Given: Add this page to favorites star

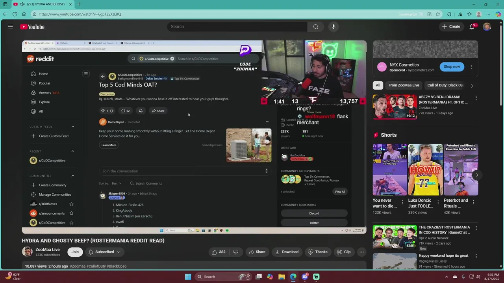Looking at the screenshot, I should click(x=438, y=14).
